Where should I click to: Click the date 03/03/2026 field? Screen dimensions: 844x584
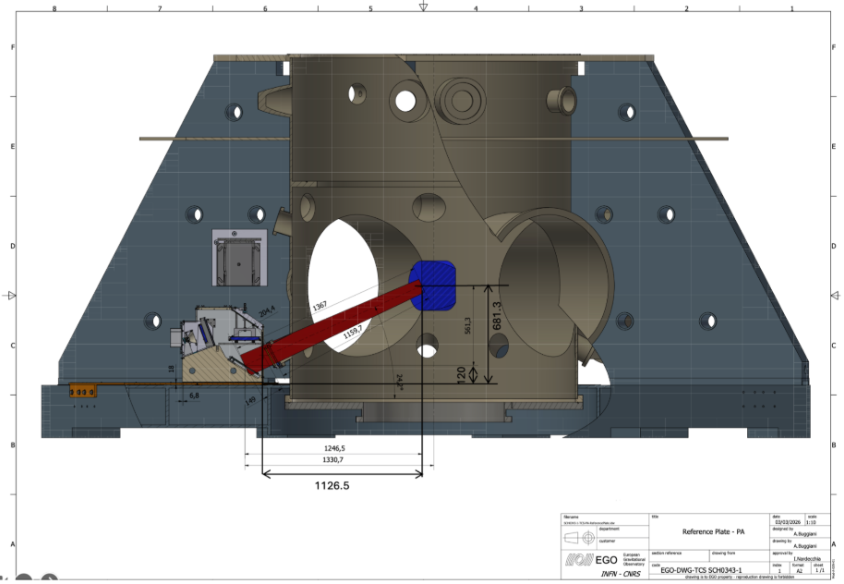[x=785, y=523]
